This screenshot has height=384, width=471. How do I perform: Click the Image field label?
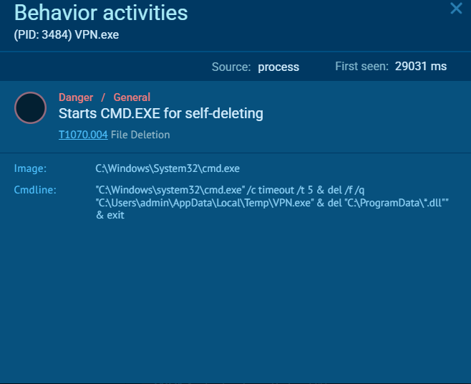pos(30,168)
